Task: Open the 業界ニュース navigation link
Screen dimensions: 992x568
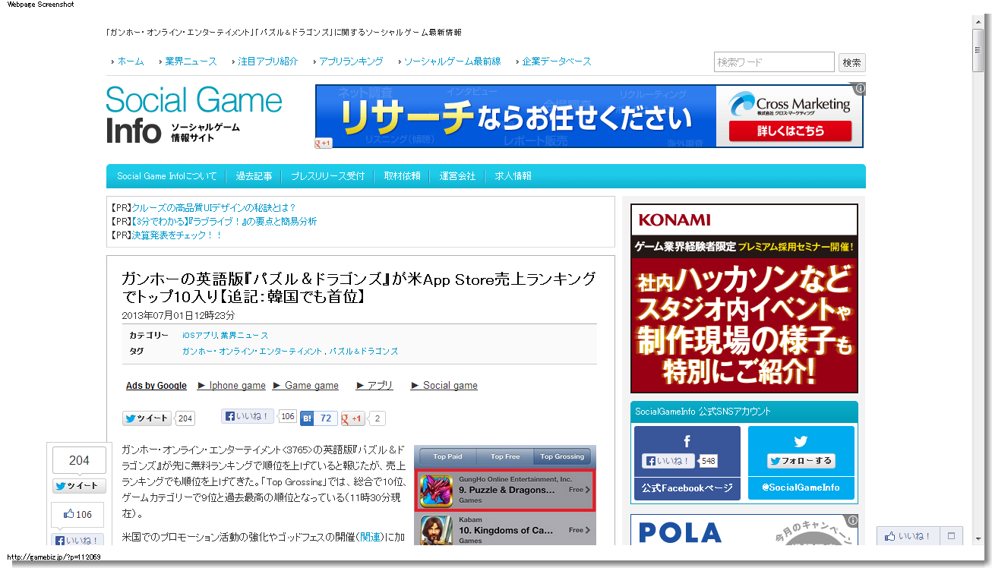Action: point(191,62)
